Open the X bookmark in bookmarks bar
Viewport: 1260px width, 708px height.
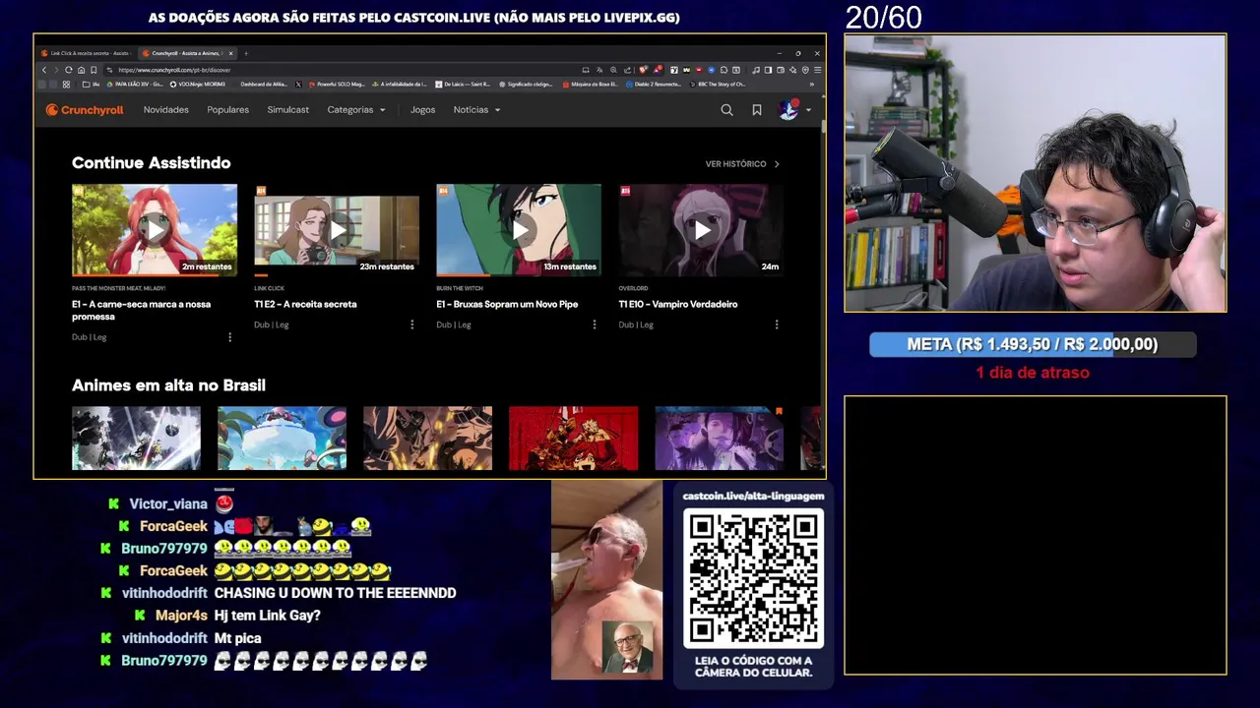coord(298,85)
